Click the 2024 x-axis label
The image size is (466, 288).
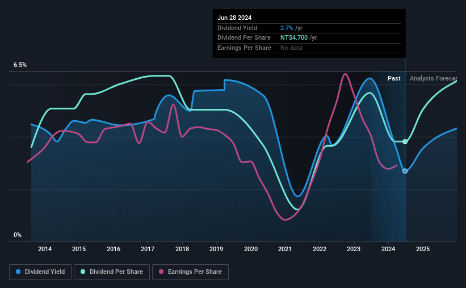(388, 249)
